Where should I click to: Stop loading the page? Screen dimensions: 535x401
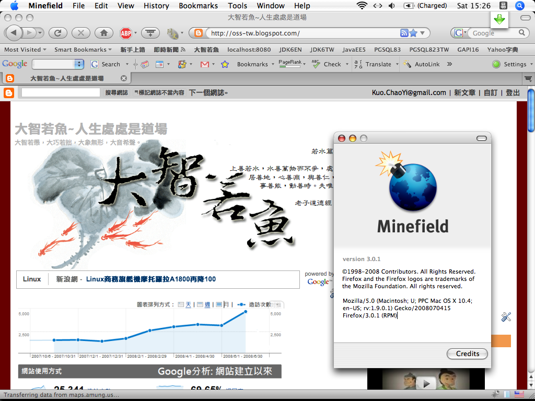tap(81, 33)
